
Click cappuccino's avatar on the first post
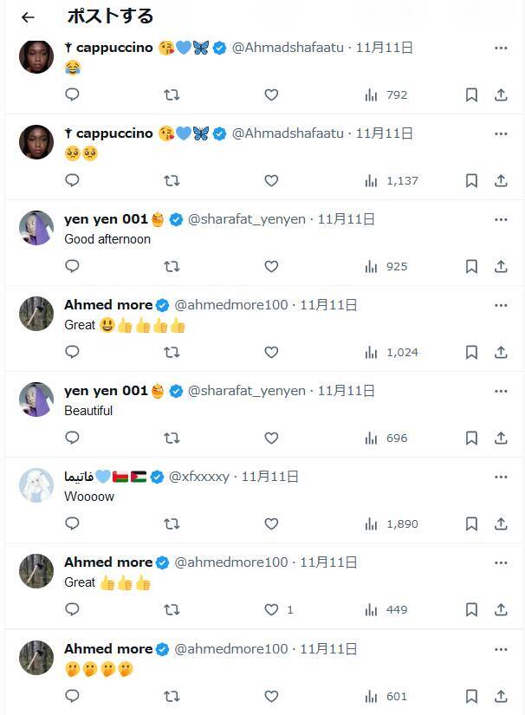pyautogui.click(x=36, y=56)
